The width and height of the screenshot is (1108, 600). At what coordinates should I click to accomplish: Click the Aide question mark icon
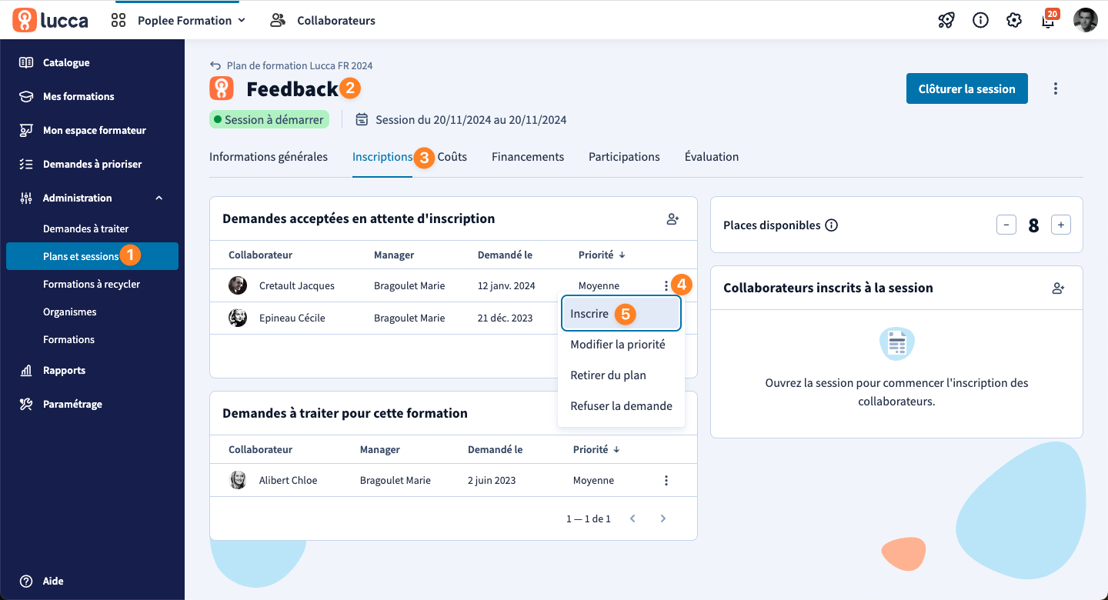(26, 581)
